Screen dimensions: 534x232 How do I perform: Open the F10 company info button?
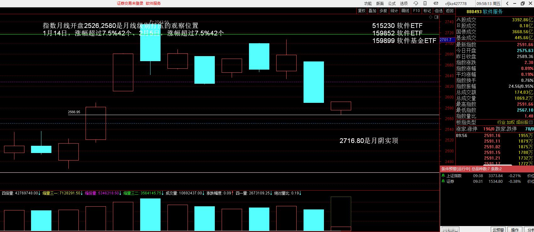pos(416,11)
